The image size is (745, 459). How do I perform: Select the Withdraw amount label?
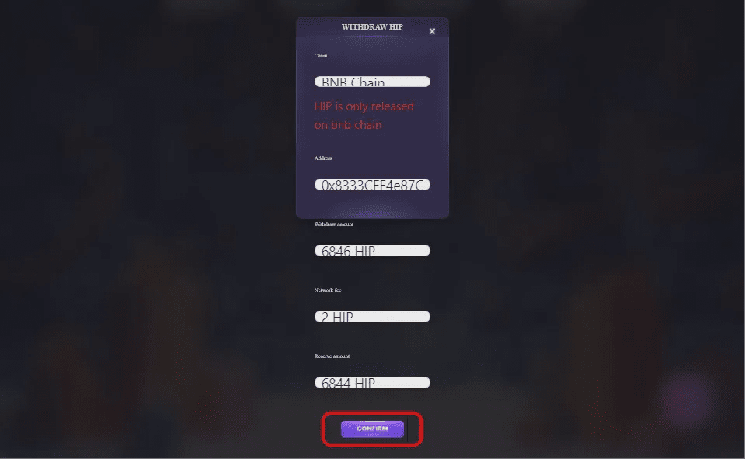tap(334, 224)
